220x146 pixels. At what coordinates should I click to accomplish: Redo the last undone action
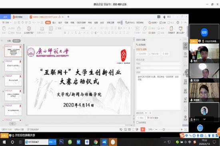click(38, 22)
